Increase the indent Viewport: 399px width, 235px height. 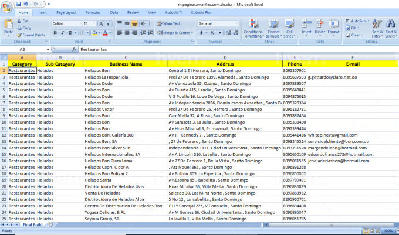pyautogui.click(x=150, y=33)
